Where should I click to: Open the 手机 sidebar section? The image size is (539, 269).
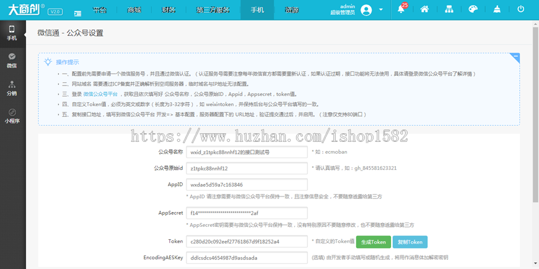point(12,33)
